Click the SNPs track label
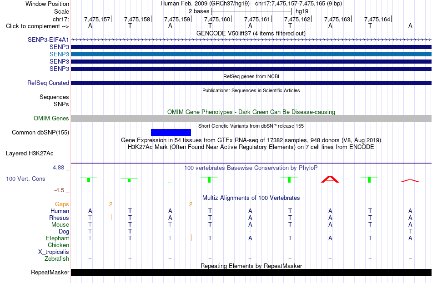 [x=61, y=104]
